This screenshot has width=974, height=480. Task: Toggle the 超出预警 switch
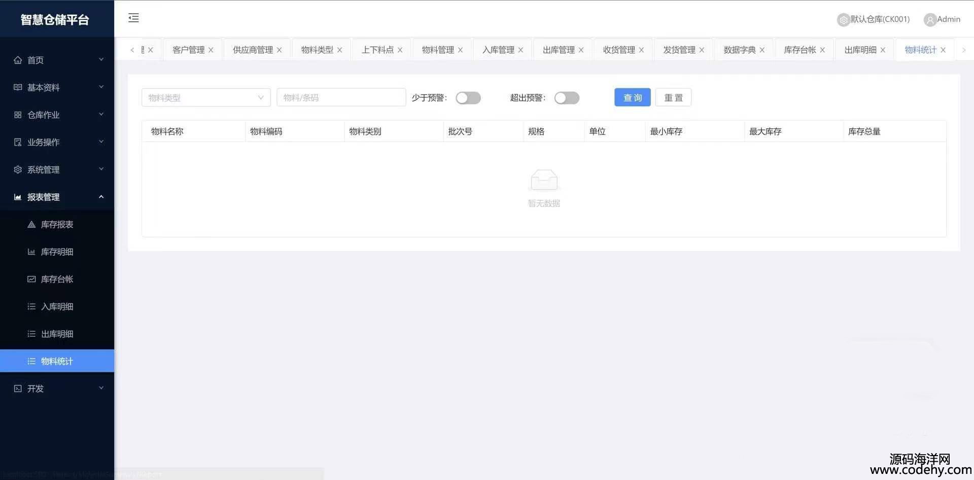click(x=567, y=98)
